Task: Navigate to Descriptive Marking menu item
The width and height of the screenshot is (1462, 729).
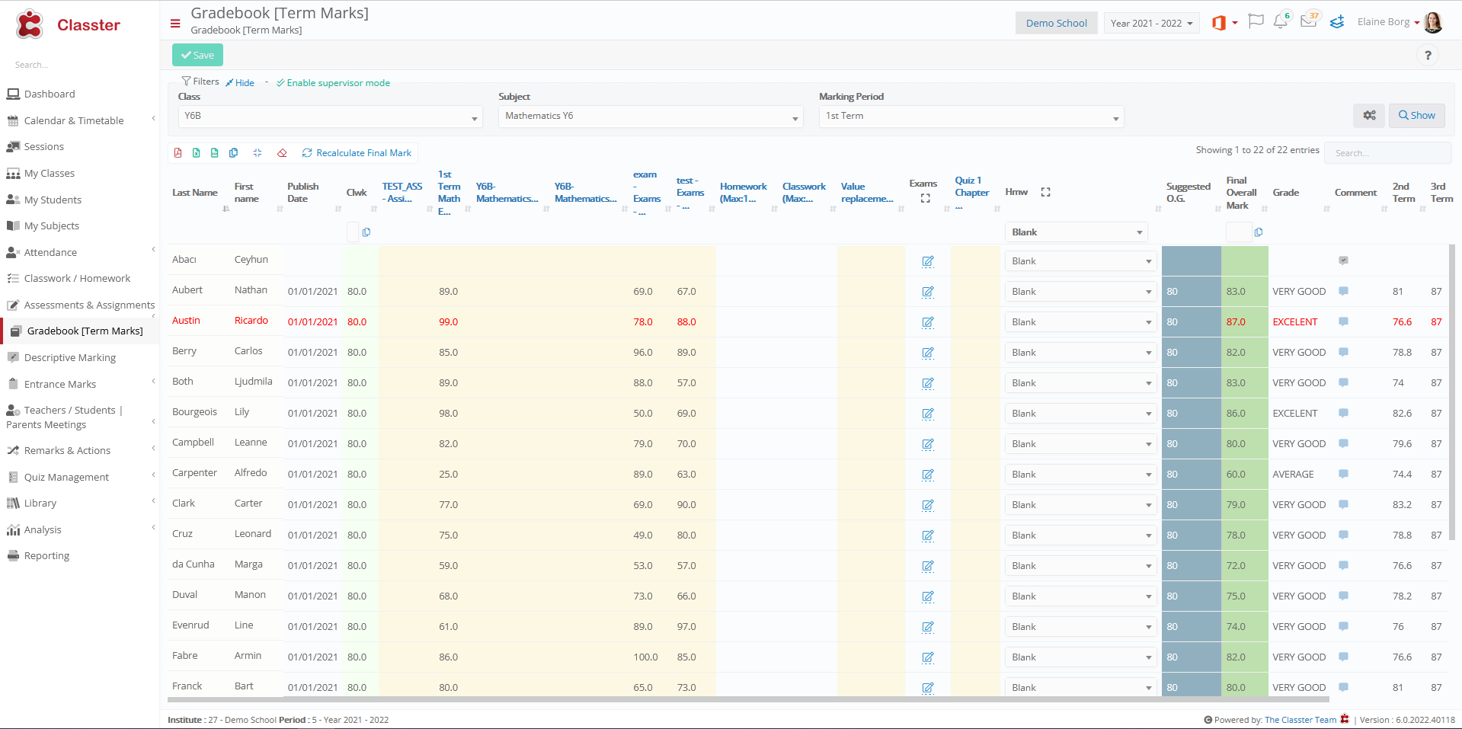Action: coord(70,357)
